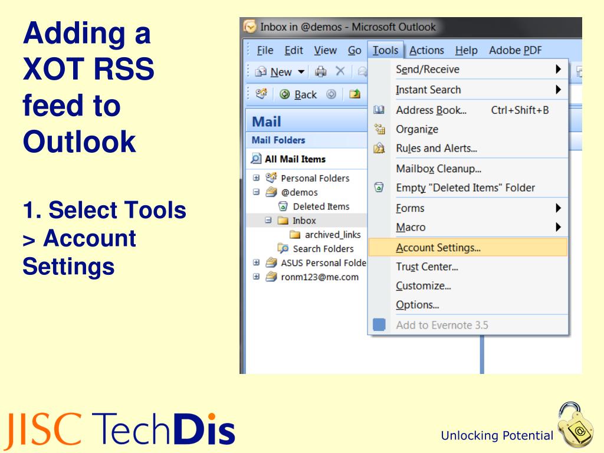Open the Go menu
604x453 pixels.
click(354, 51)
